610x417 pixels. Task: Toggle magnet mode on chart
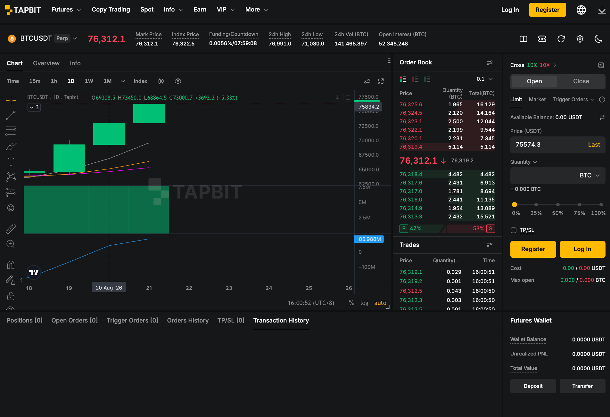tap(11, 265)
